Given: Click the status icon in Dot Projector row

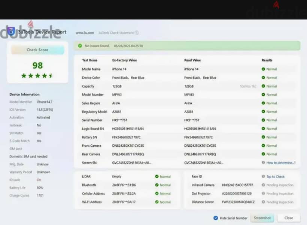Looking at the screenshot, I should click(x=263, y=193).
